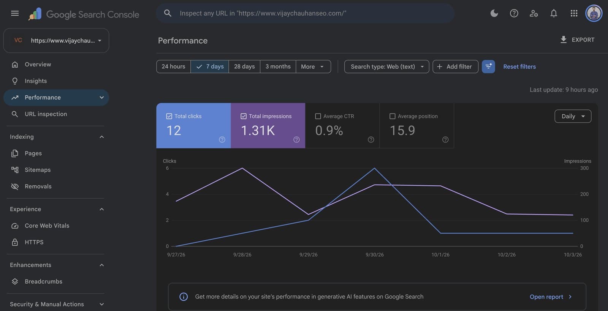608x311 pixels.
Task: Uncheck the Total impressions checkbox
Action: pos(244,116)
